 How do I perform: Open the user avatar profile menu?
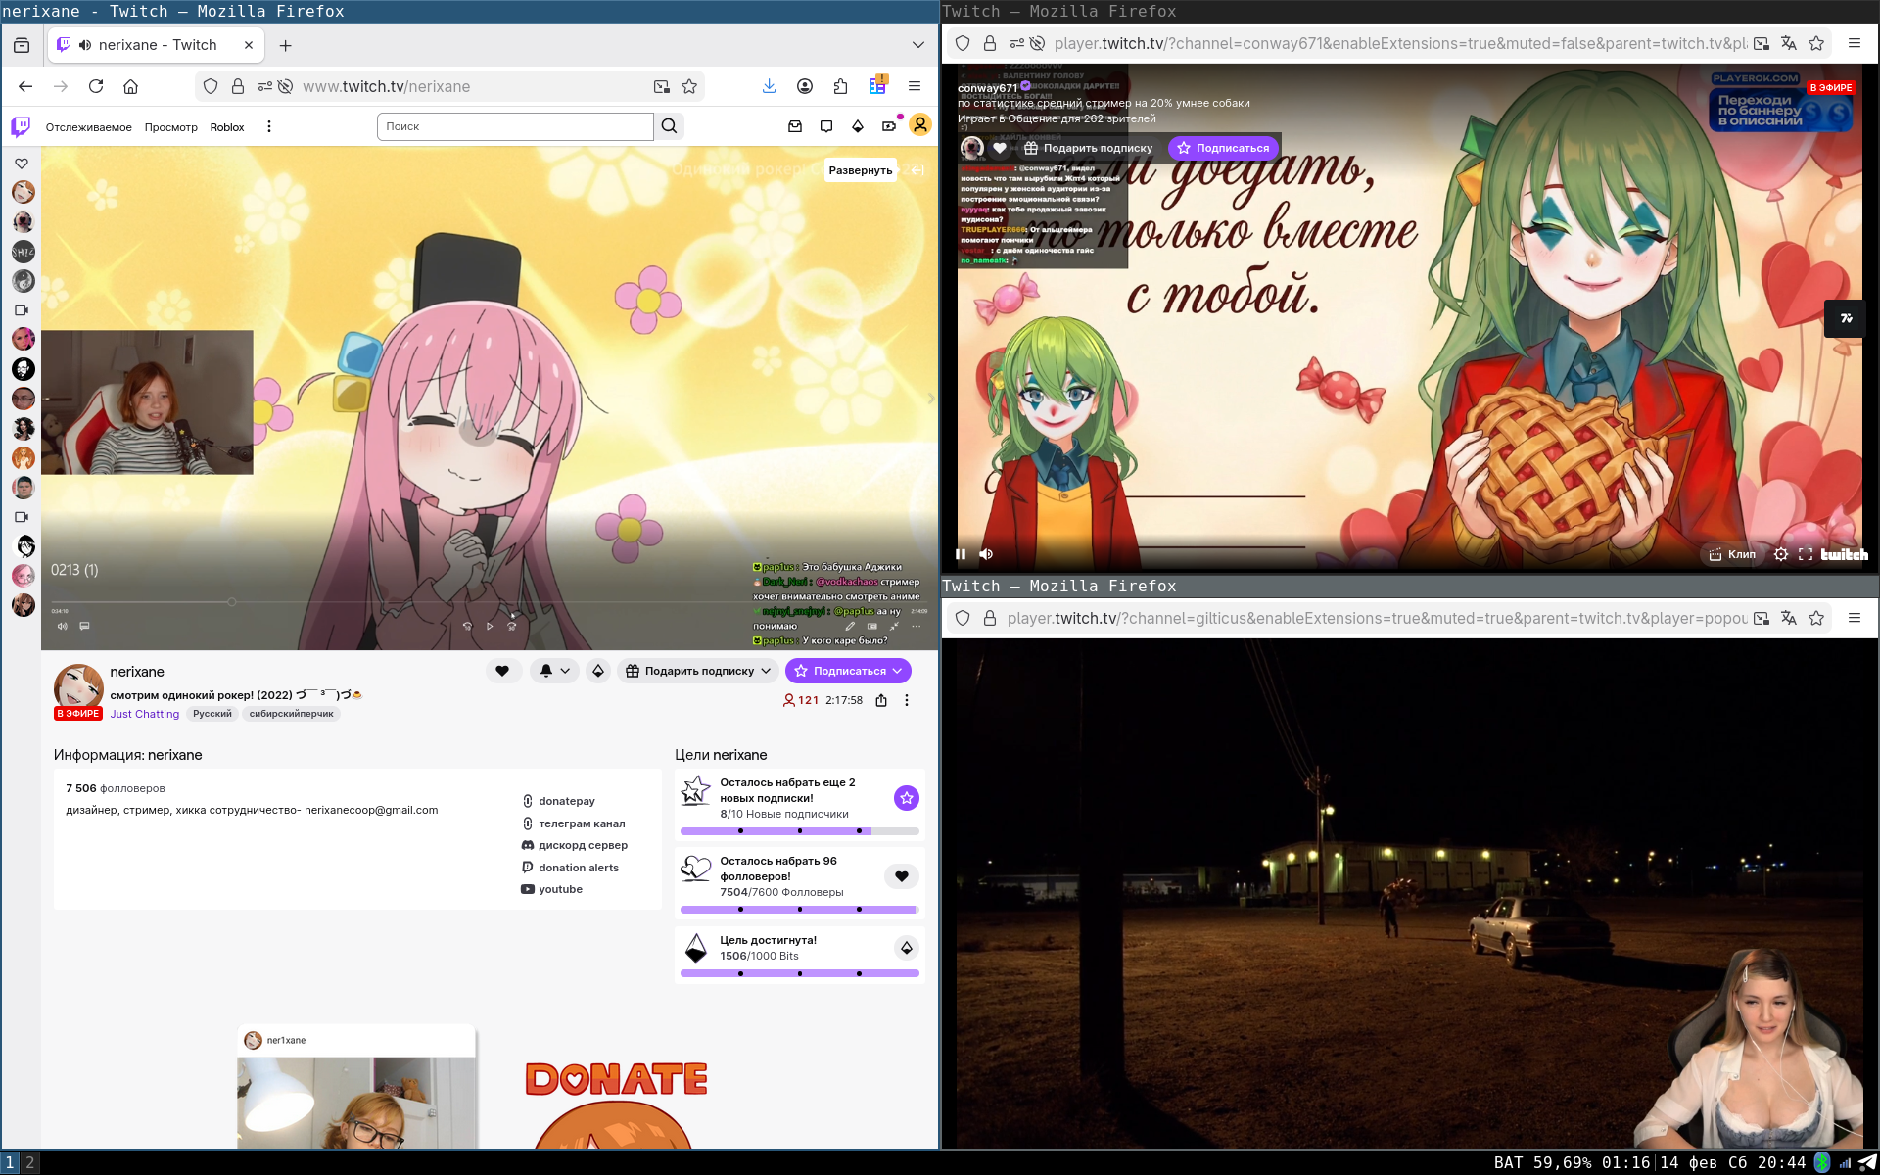tap(919, 125)
